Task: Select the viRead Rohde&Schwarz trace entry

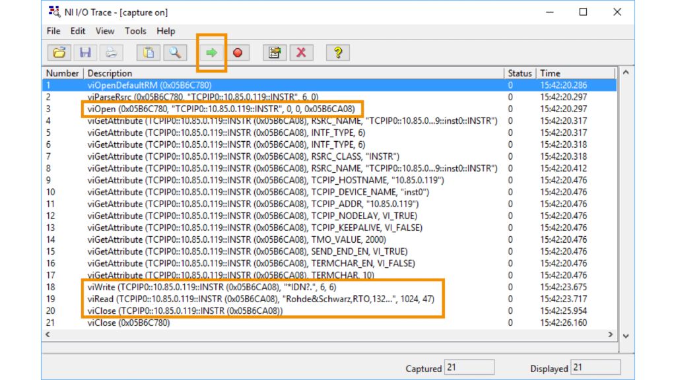Action: 261,299
